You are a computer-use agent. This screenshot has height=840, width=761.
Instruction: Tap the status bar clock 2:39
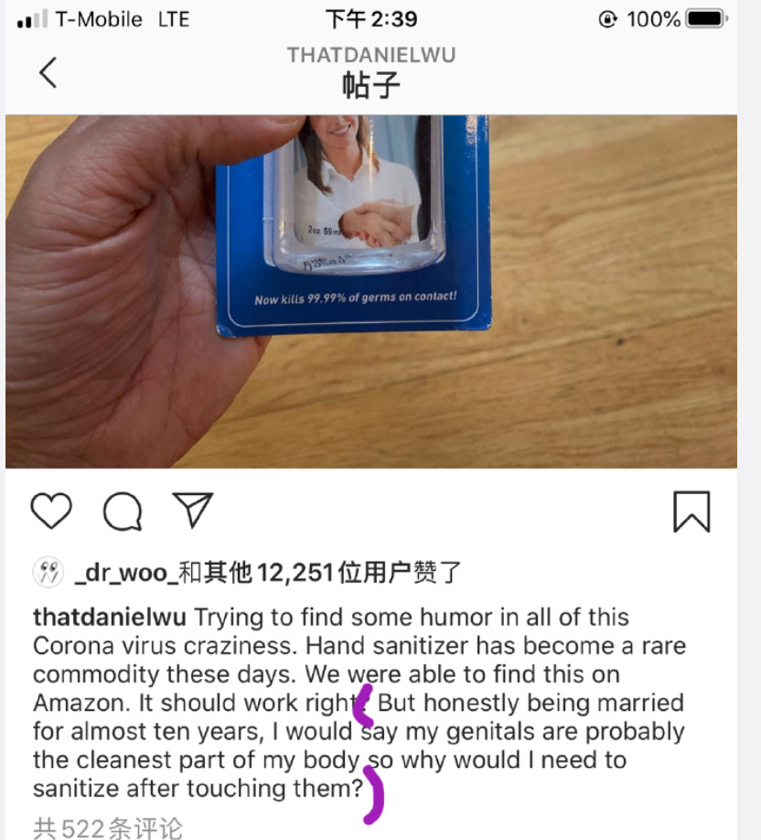371,19
